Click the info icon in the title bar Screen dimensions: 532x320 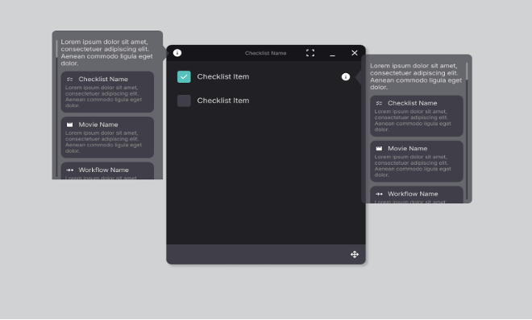(177, 53)
